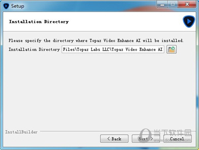Open the folder browse icon beside the path
The height and width of the screenshot is (150, 199).
tap(171, 49)
